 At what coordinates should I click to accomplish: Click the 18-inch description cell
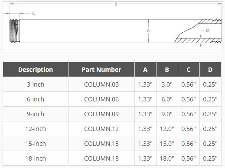click(36, 158)
